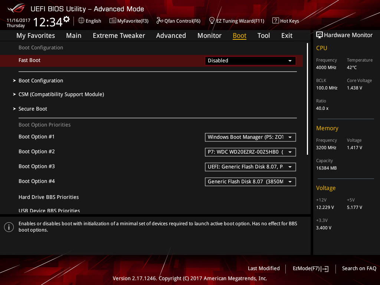Image resolution: width=380 pixels, height=285 pixels.
Task: Open Boot Option #4 dropdown
Action: (250, 181)
